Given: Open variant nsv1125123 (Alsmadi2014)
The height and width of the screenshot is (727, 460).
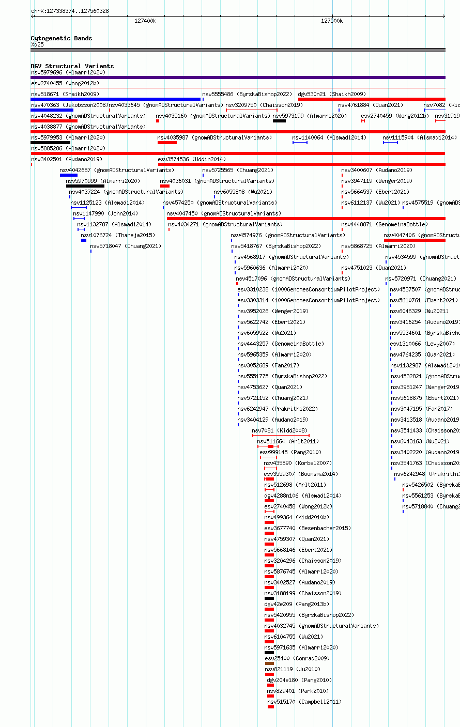Looking at the screenshot, I should tap(108, 203).
